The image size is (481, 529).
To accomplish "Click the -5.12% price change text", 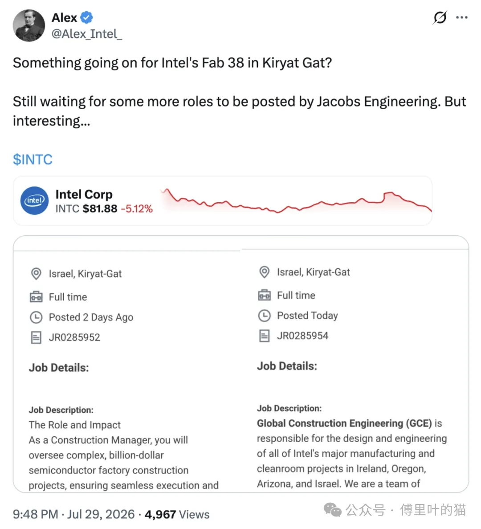I will coord(137,209).
